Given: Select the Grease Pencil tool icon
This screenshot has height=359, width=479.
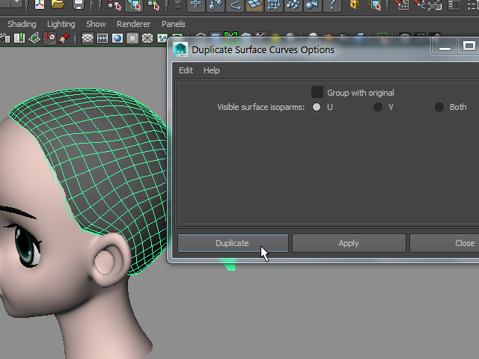Looking at the screenshot, I should coord(65,38).
